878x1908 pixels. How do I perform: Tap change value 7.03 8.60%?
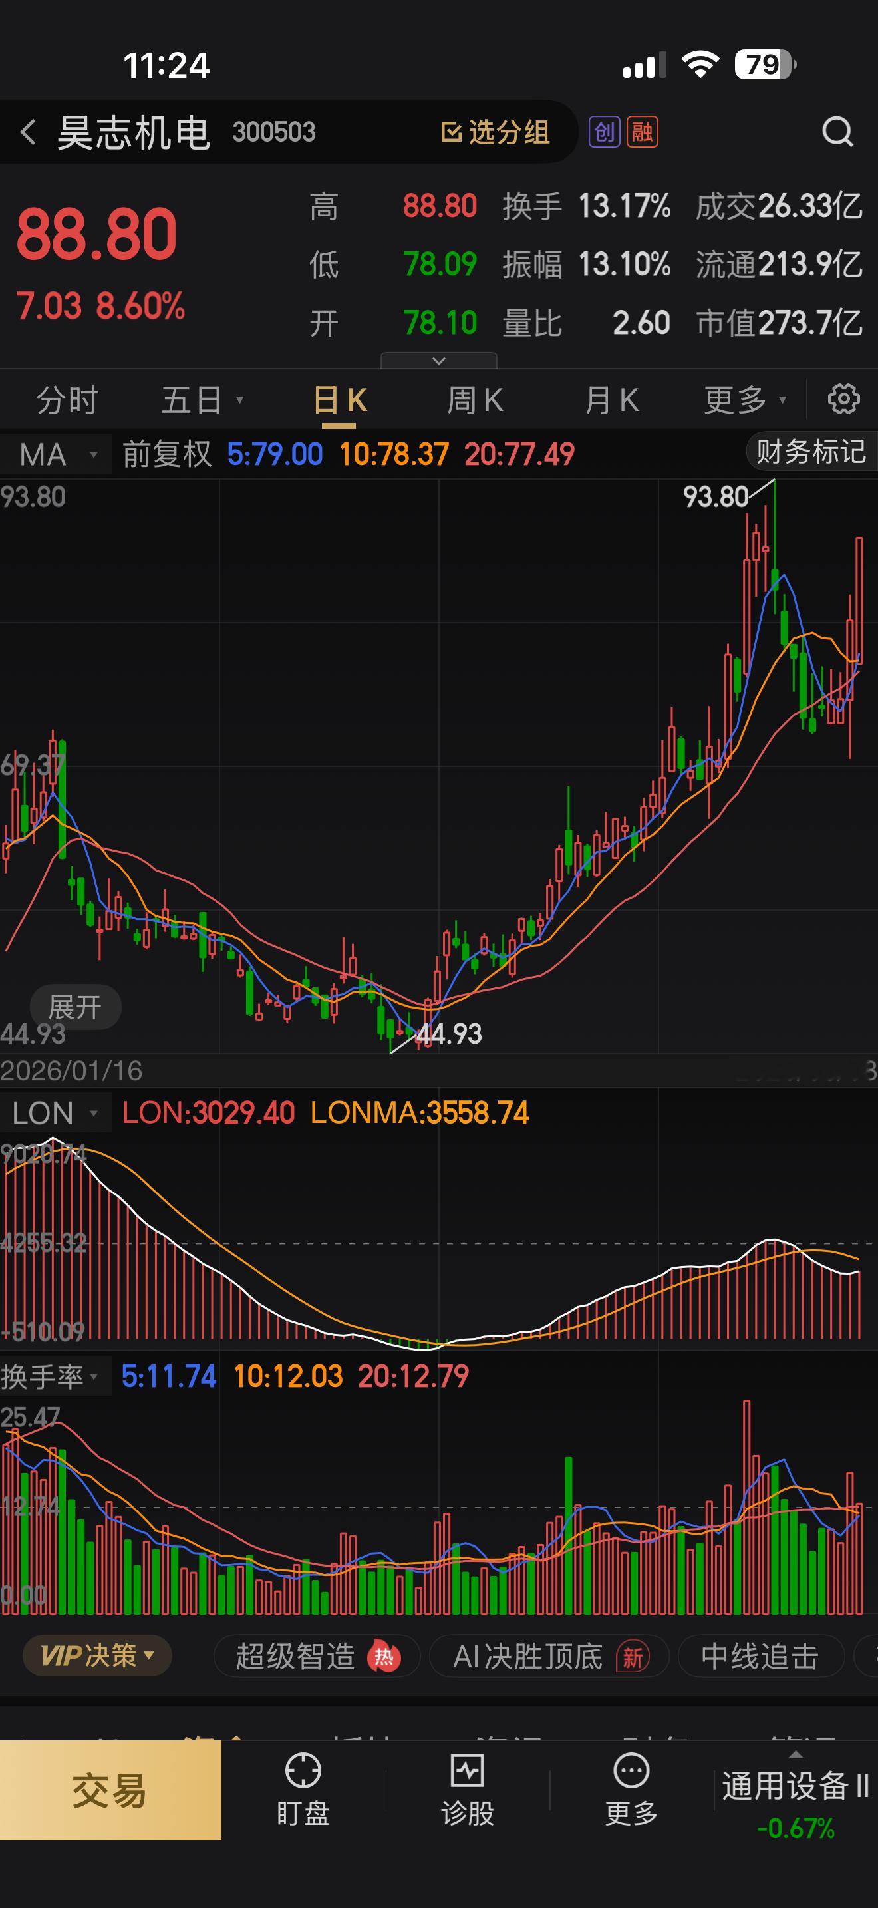(x=100, y=306)
